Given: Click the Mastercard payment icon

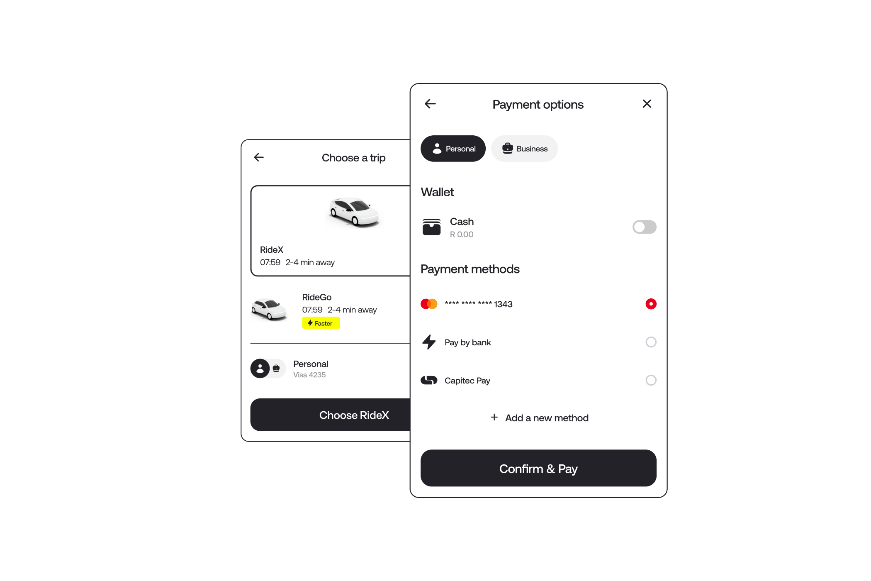Looking at the screenshot, I should pos(430,303).
